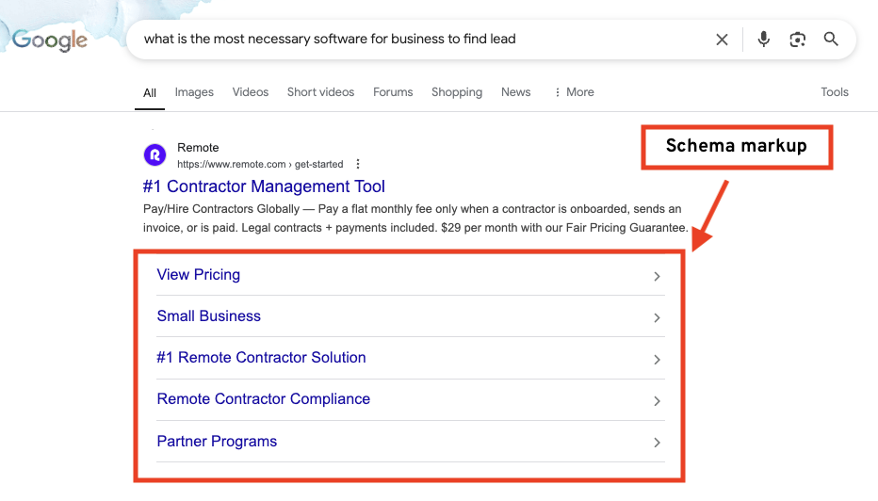Open #1 Contractor Management Tool result

(264, 186)
